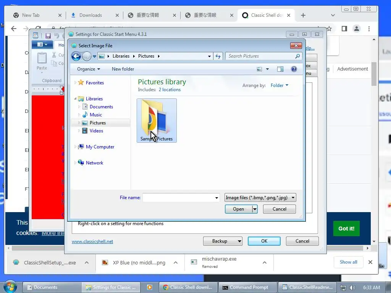Open the view options dropdown arrow

tap(267, 69)
